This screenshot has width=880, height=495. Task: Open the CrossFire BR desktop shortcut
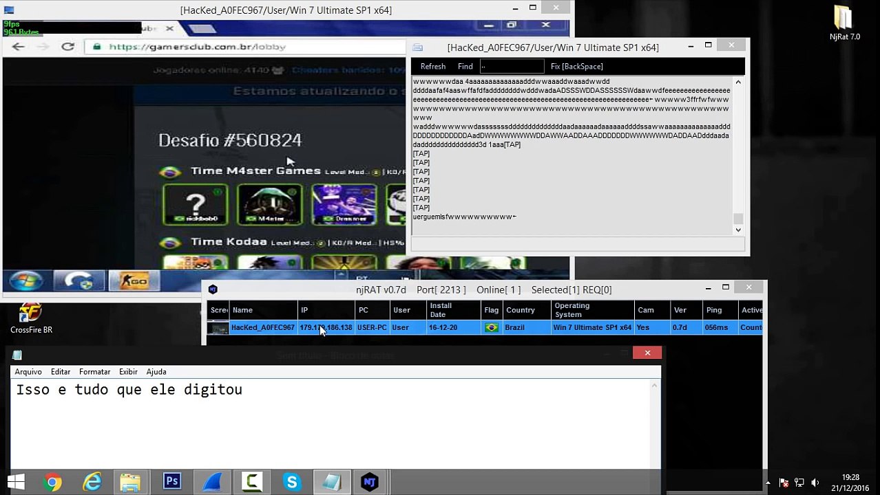(x=31, y=318)
